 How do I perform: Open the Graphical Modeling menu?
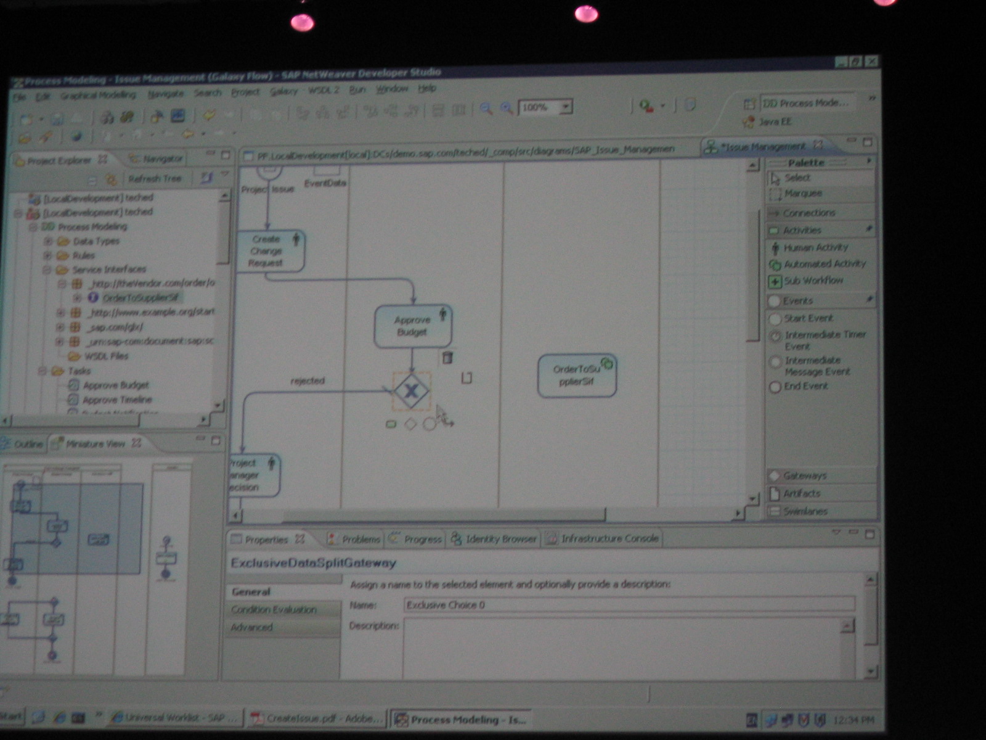[x=98, y=95]
